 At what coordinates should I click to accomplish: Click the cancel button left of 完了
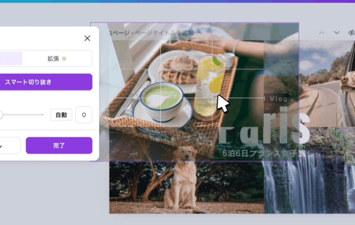(10, 146)
